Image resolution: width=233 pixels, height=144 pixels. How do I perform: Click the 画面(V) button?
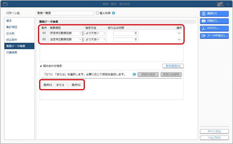(214, 13)
